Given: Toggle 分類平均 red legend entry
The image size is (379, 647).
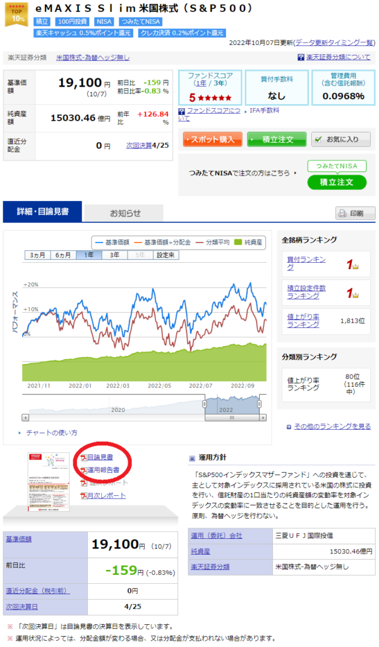Looking at the screenshot, I should pyautogui.click(x=212, y=243).
